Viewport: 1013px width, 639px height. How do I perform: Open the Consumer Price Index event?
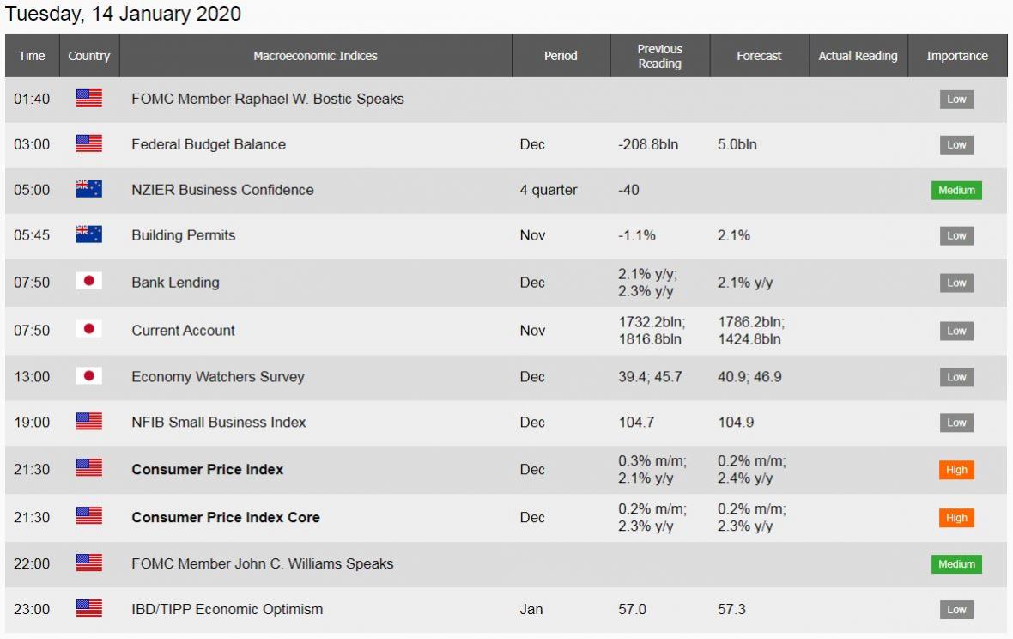coord(207,470)
